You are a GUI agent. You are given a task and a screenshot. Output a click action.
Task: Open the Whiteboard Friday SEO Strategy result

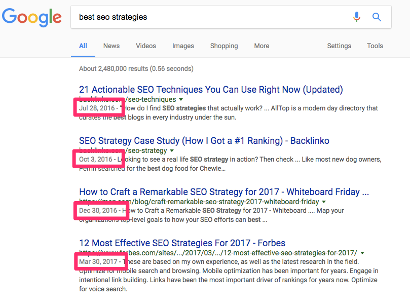[x=223, y=192]
